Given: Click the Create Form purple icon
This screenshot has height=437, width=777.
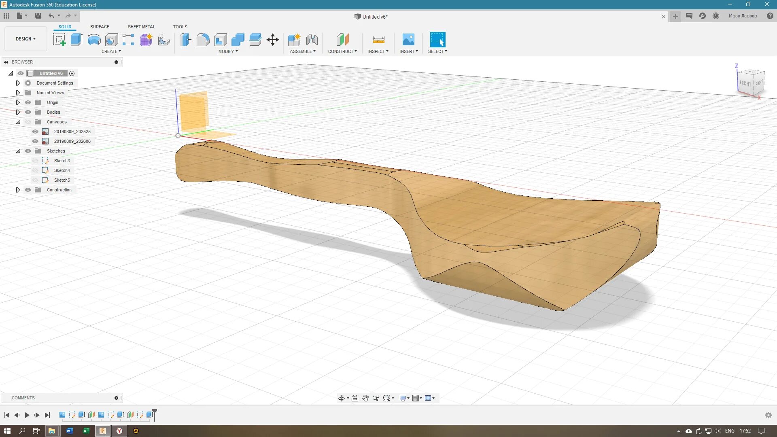Looking at the screenshot, I should 146,40.
